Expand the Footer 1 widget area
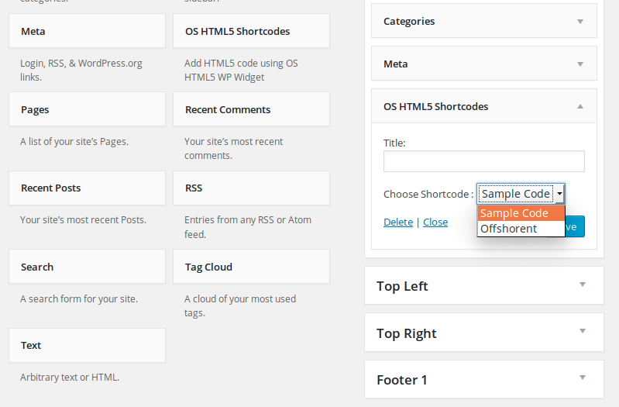Viewport: 619px width, 407px height. (x=583, y=378)
